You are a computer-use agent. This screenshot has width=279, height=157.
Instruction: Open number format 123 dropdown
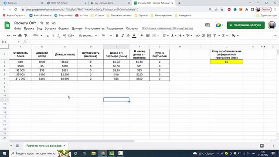(x=71, y=36)
